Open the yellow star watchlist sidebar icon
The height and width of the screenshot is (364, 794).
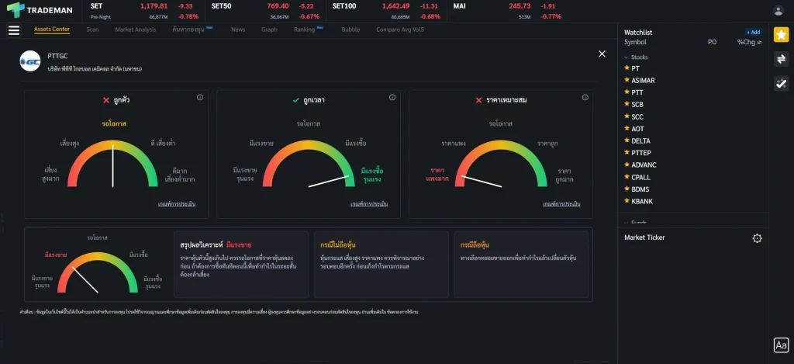(781, 35)
